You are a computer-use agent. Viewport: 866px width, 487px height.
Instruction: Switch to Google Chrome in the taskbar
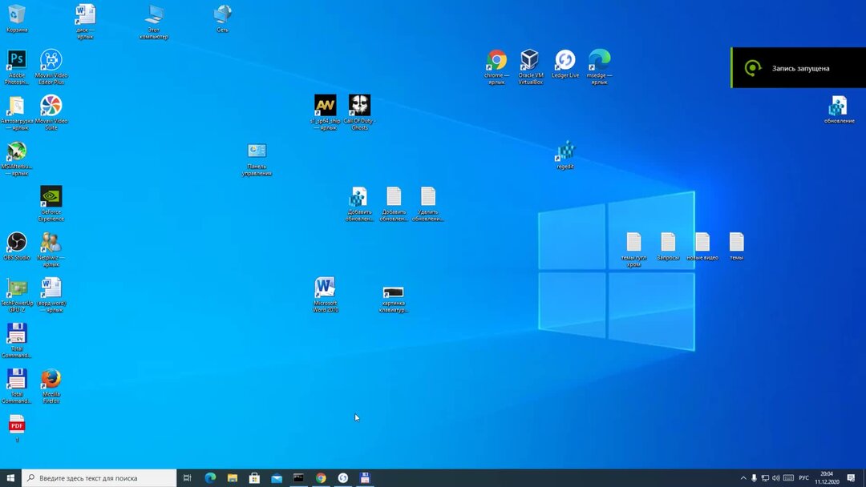click(x=320, y=477)
